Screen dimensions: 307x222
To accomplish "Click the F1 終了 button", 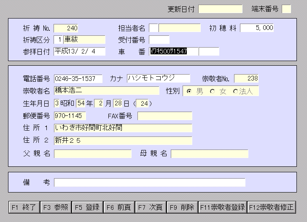I will [24, 207].
